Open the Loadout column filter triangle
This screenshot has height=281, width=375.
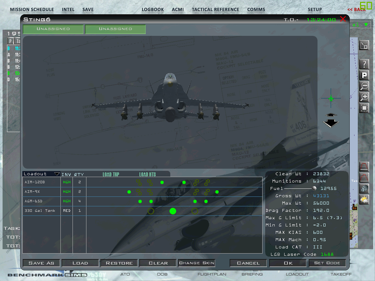click(x=57, y=173)
